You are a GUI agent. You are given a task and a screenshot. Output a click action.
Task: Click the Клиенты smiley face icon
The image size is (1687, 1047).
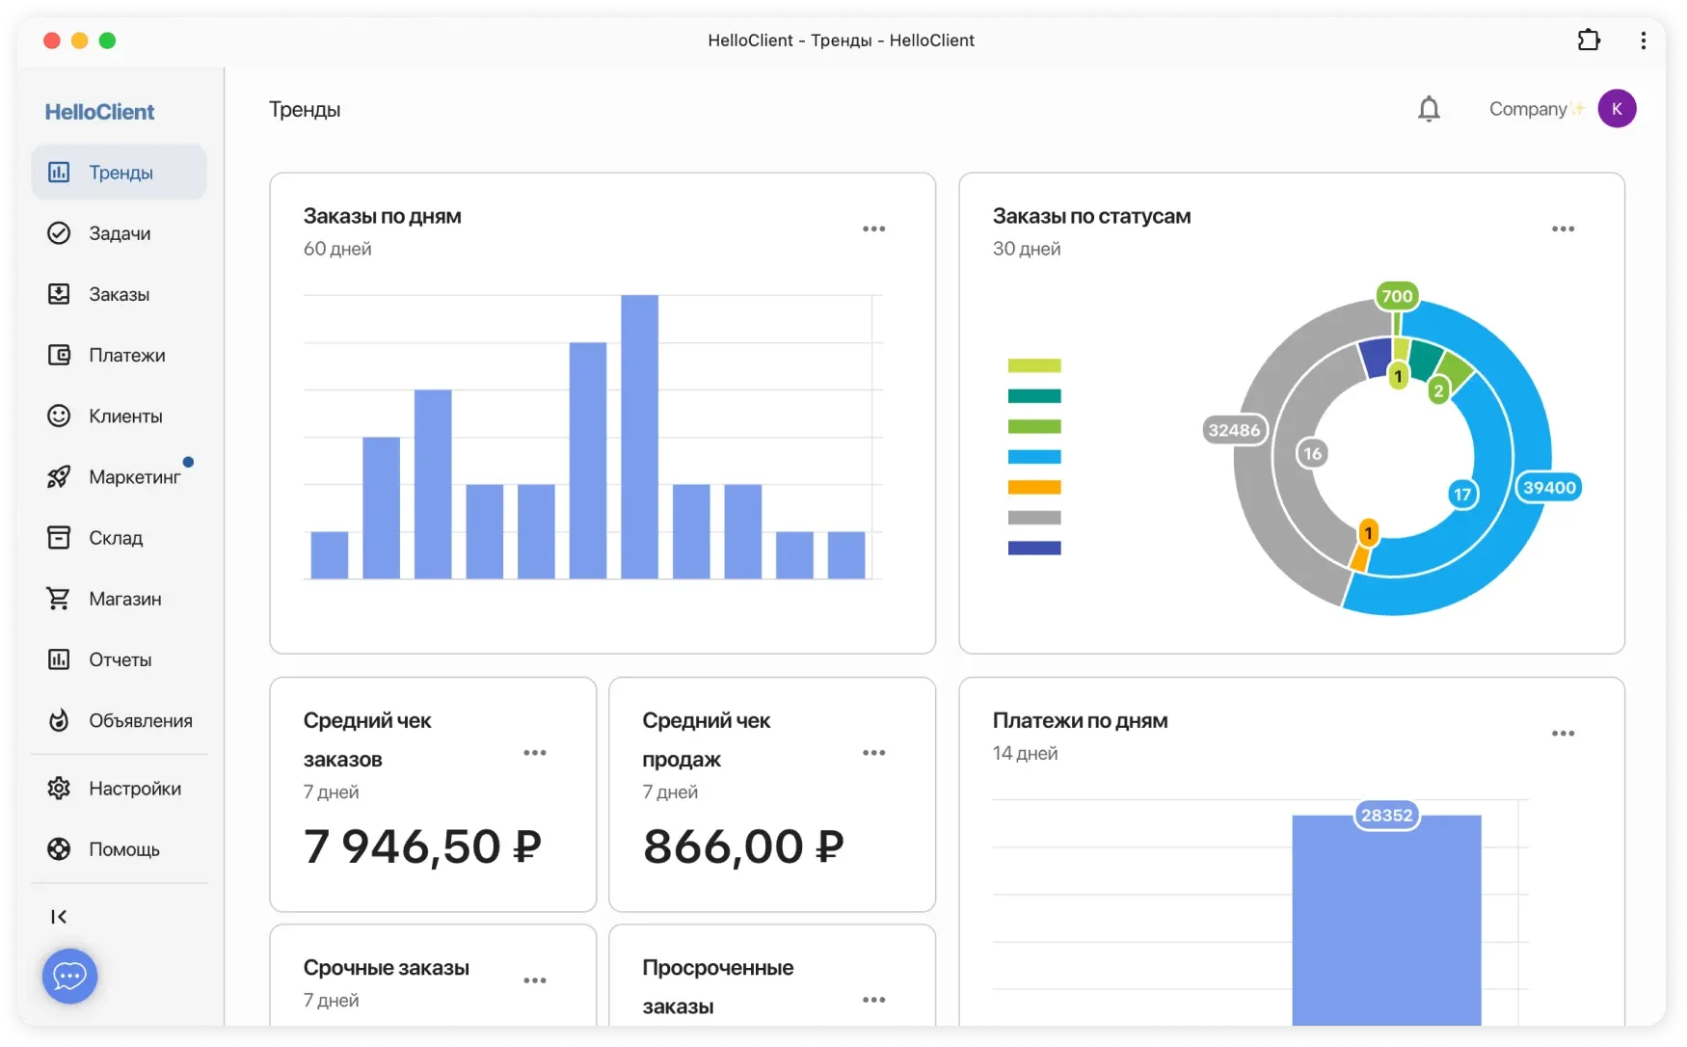tap(59, 416)
